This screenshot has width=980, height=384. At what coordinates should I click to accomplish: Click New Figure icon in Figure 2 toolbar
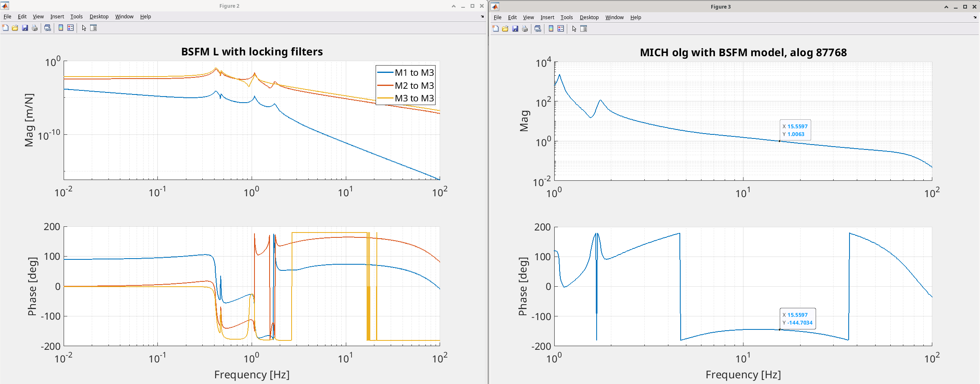pos(5,28)
